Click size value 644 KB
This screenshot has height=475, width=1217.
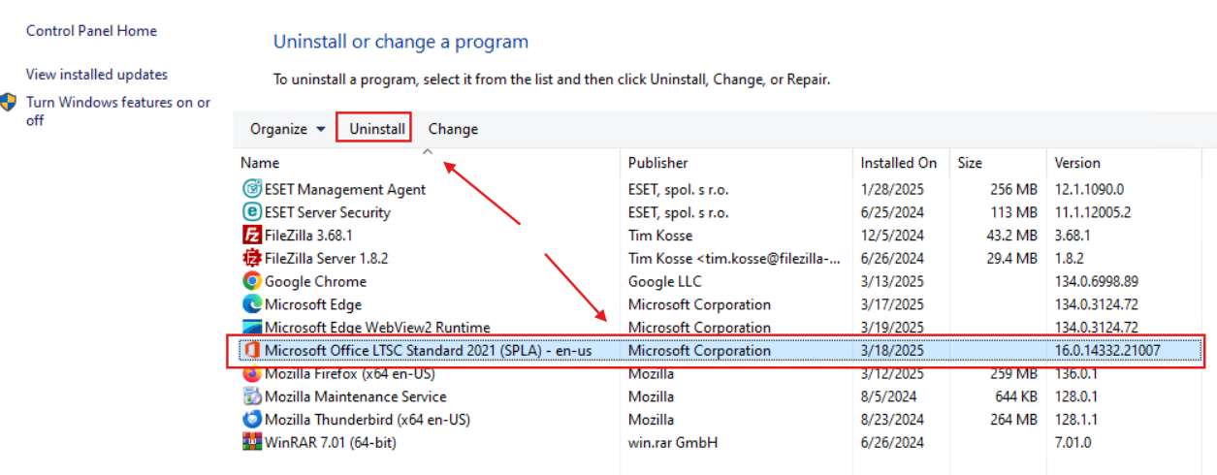[1014, 396]
